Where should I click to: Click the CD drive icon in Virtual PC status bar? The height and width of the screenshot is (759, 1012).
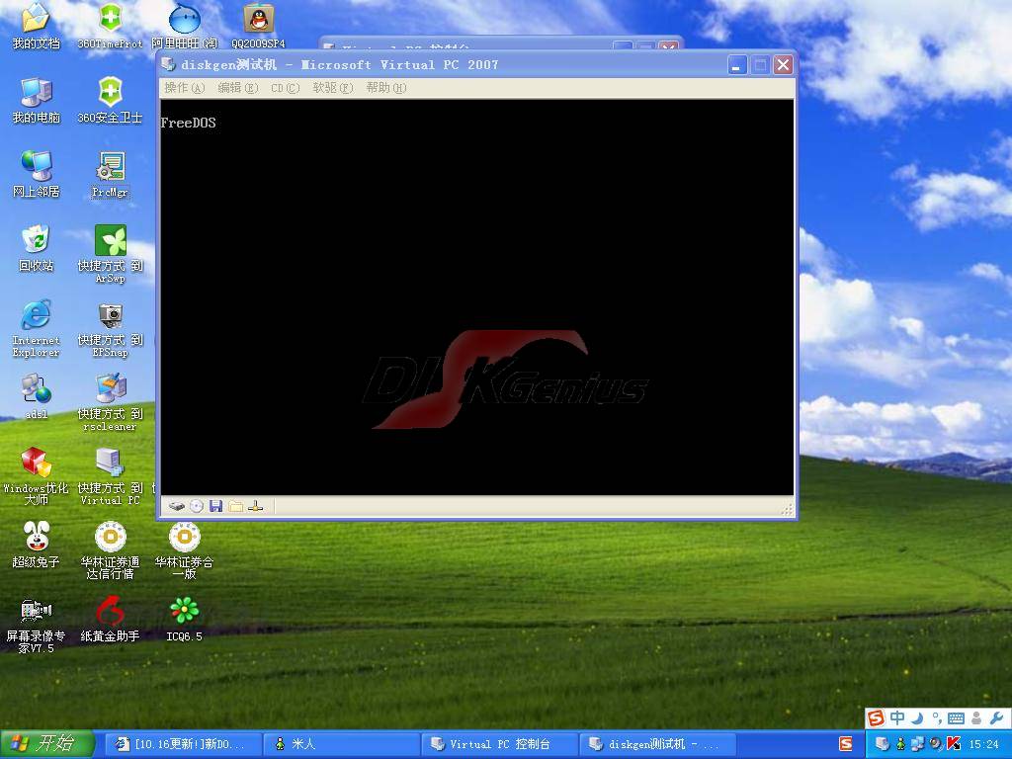click(197, 507)
